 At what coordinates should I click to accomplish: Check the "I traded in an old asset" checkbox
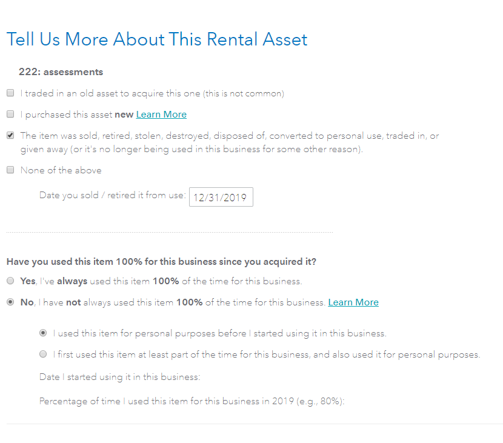click(x=10, y=93)
